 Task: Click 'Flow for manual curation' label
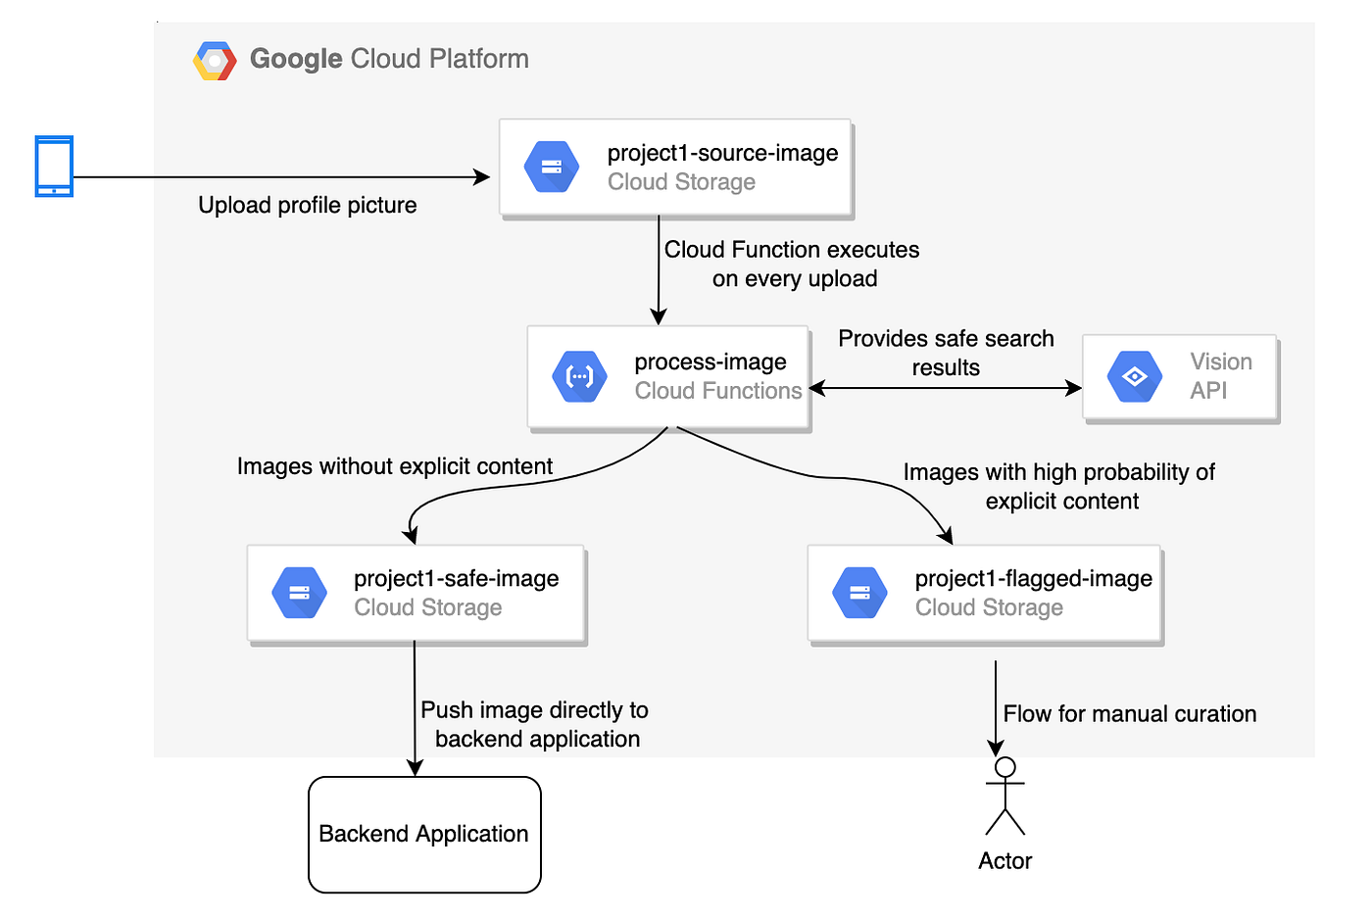(1130, 713)
